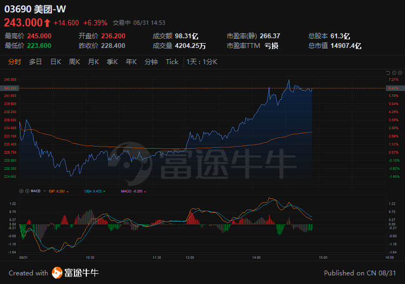
Task: Click the volume value 4204.25万
Action: 191,46
